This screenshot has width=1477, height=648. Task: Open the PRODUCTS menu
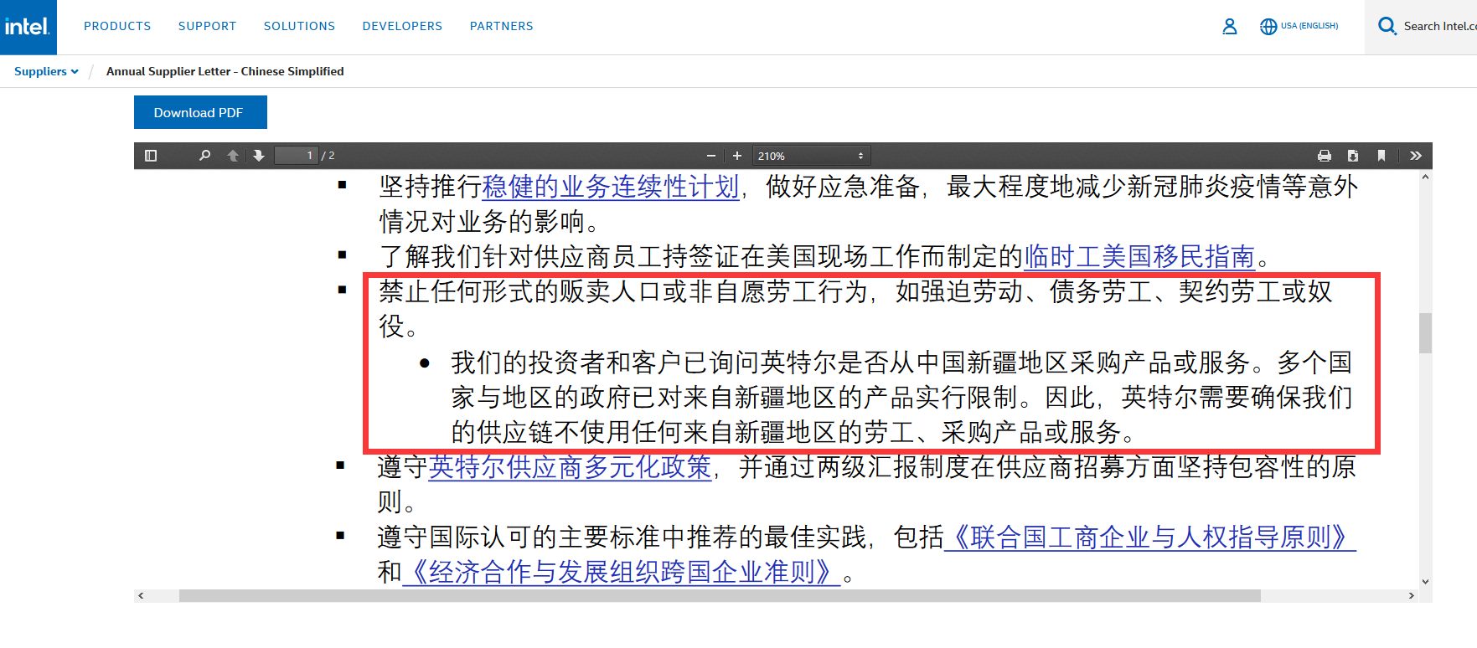117,26
